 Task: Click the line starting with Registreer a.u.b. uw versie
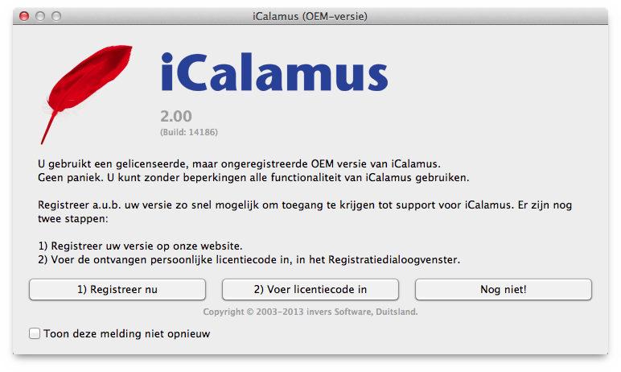pos(305,205)
